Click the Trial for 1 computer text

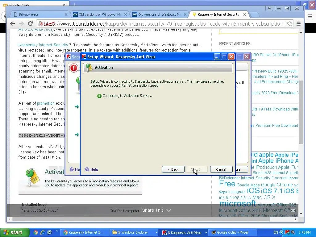coord(125,210)
